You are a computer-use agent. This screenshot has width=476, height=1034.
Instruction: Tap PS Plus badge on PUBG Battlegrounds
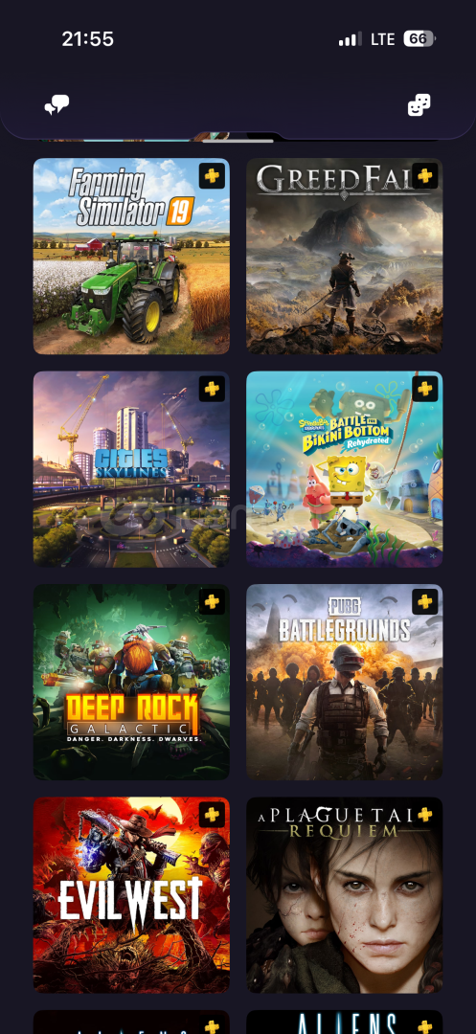(425, 602)
